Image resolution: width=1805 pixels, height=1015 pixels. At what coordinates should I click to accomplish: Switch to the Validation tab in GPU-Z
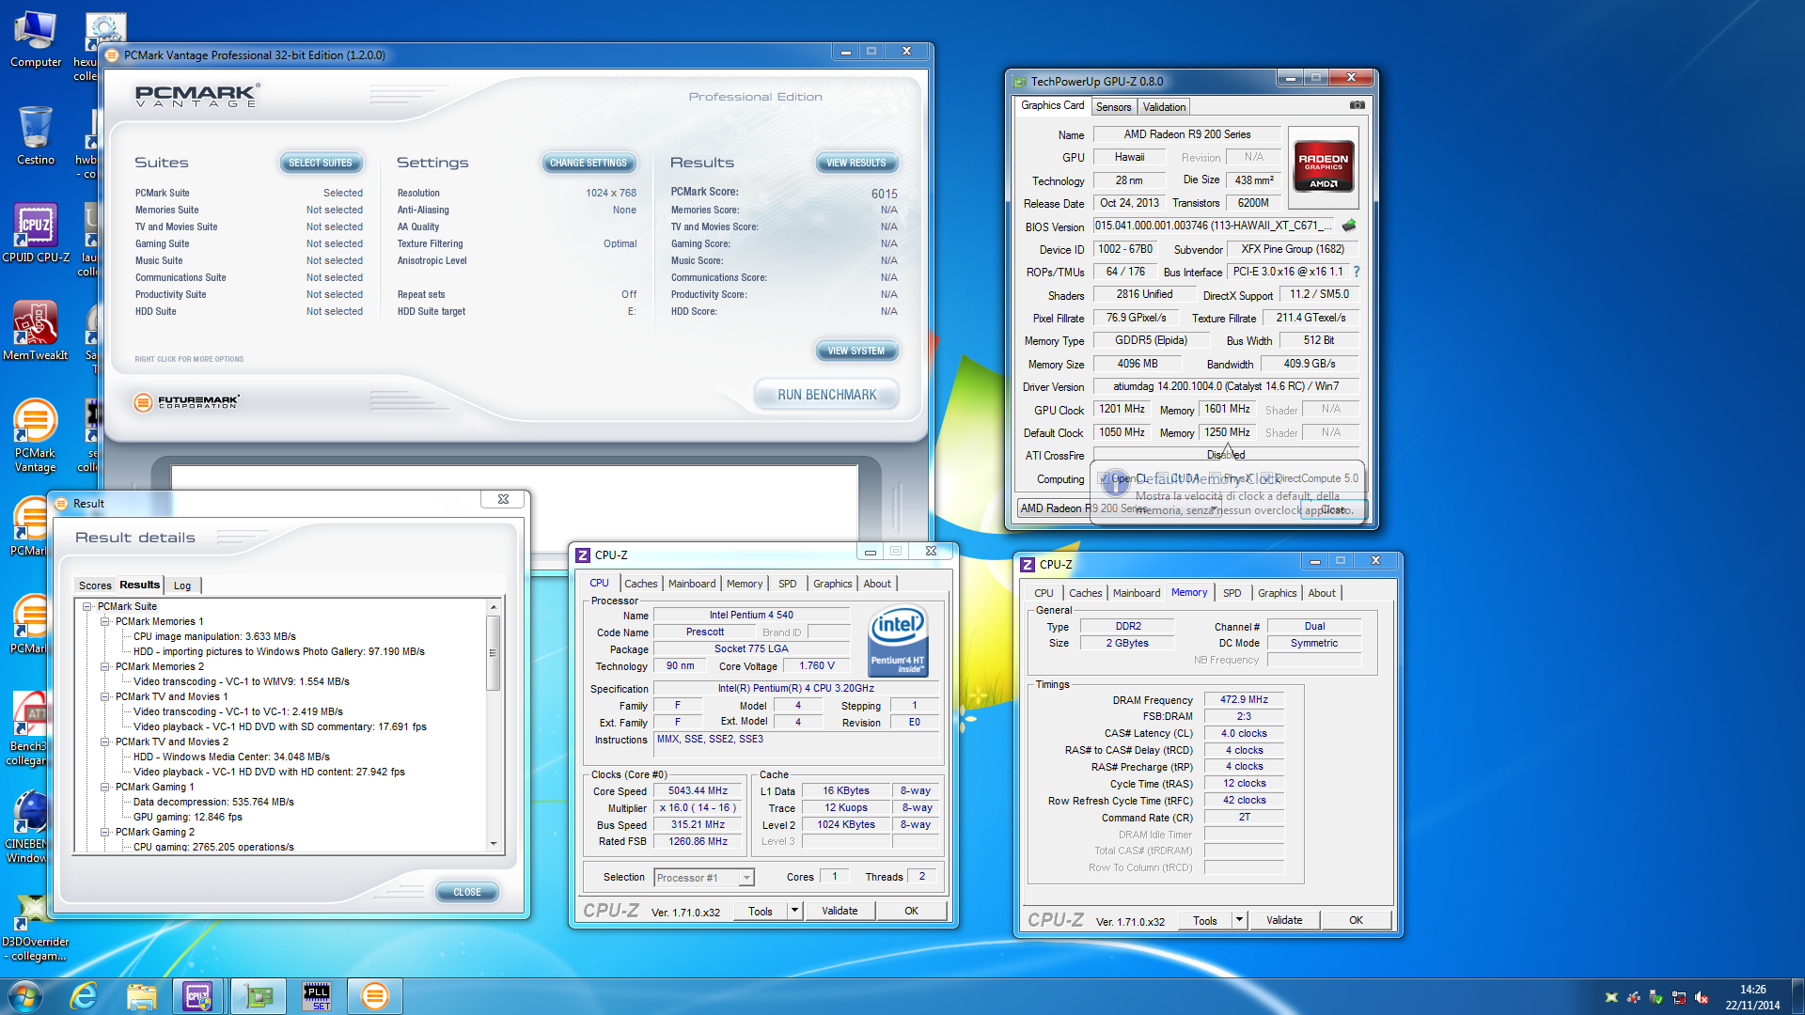point(1164,107)
